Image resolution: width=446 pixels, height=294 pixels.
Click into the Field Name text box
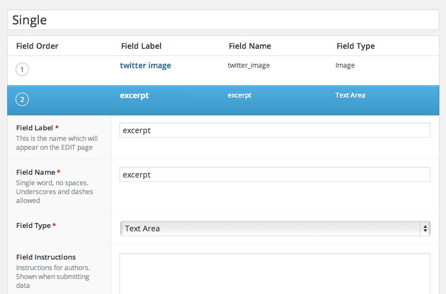click(275, 175)
